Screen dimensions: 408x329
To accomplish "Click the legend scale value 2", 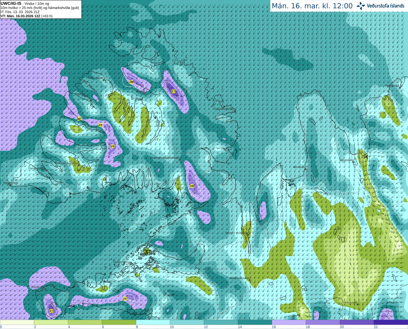I will click(35, 327).
